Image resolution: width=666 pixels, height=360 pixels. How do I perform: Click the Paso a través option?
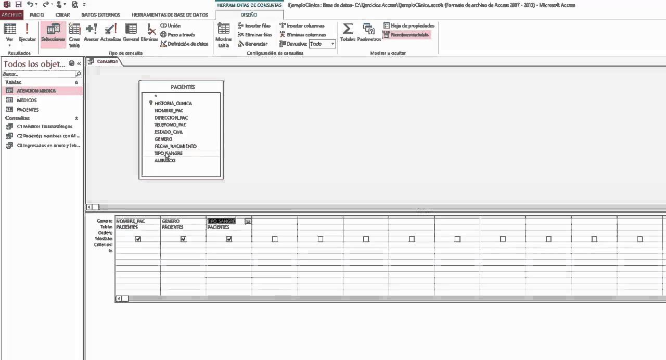tap(178, 34)
